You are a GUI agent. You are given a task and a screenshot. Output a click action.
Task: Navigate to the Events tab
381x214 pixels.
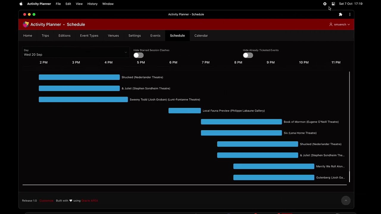[x=155, y=36]
